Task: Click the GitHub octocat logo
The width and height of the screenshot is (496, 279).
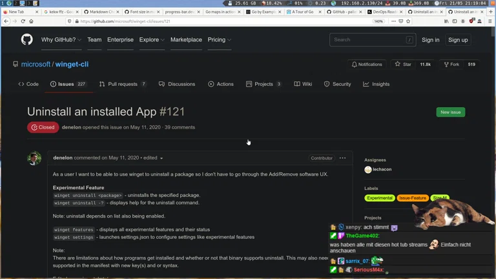Action: pyautogui.click(x=26, y=39)
